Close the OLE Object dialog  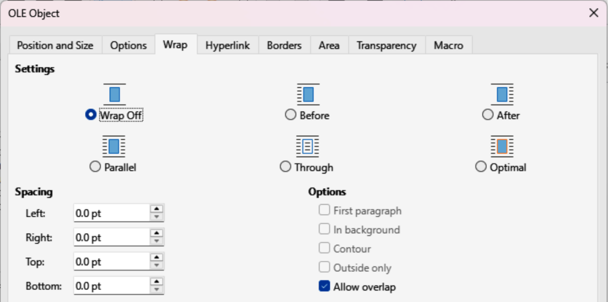click(593, 13)
